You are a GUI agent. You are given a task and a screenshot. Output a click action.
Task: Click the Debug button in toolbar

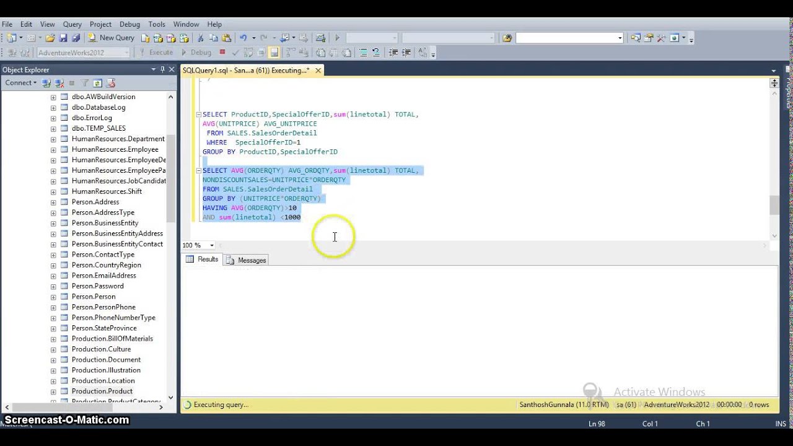click(x=196, y=53)
